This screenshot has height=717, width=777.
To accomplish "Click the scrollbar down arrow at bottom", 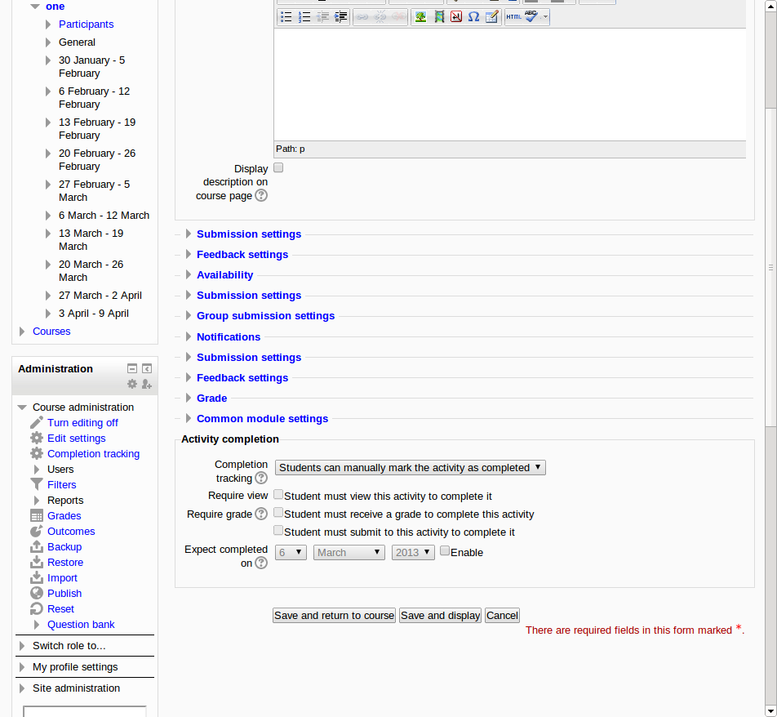I will (x=770, y=711).
